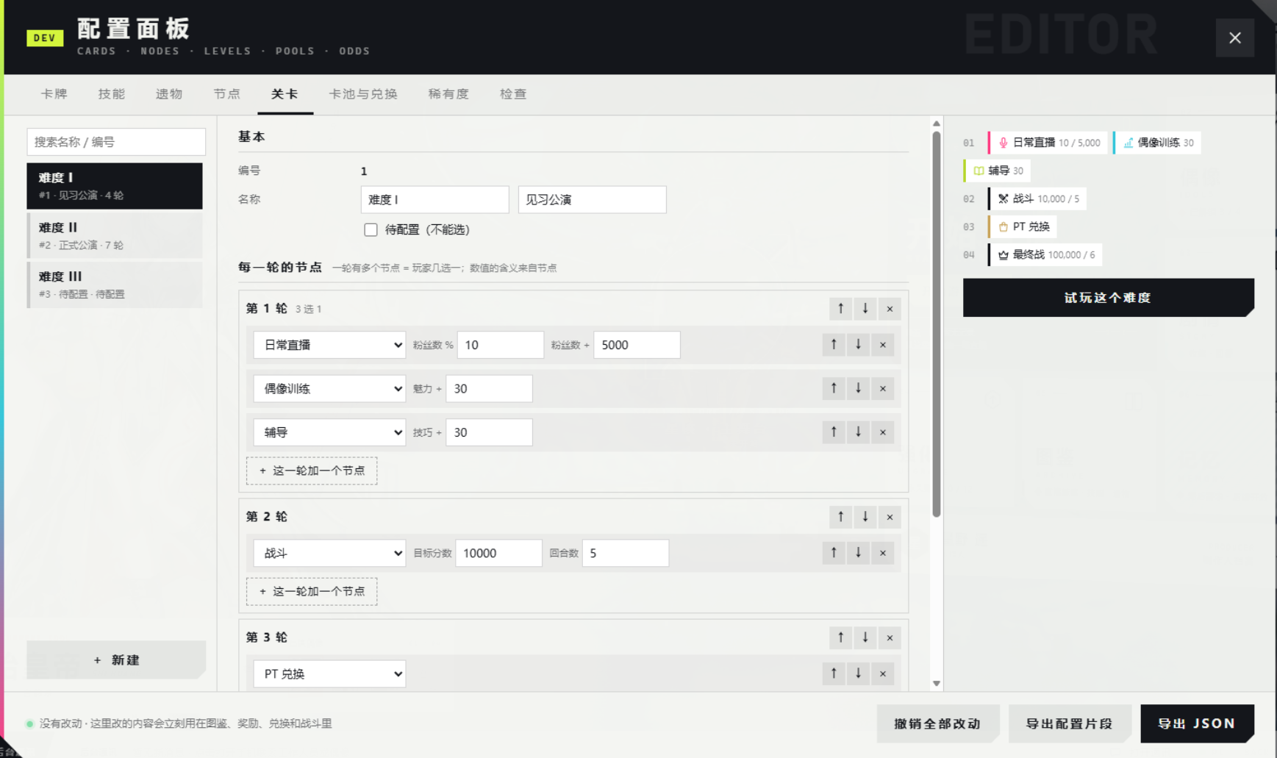Open the 偶像训练 node type dropdown
Image resolution: width=1277 pixels, height=758 pixels.
[x=329, y=388]
